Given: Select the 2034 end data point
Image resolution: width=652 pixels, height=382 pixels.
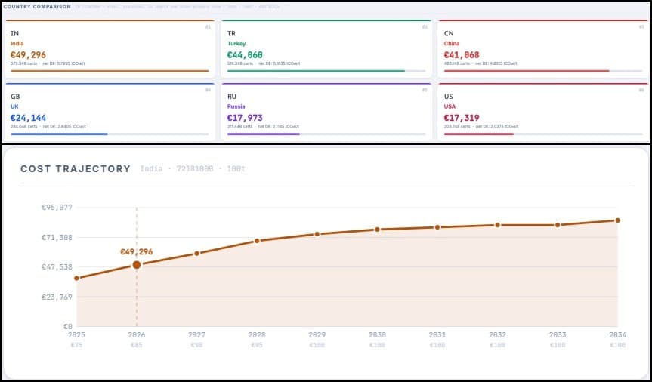Looking at the screenshot, I should [617, 220].
